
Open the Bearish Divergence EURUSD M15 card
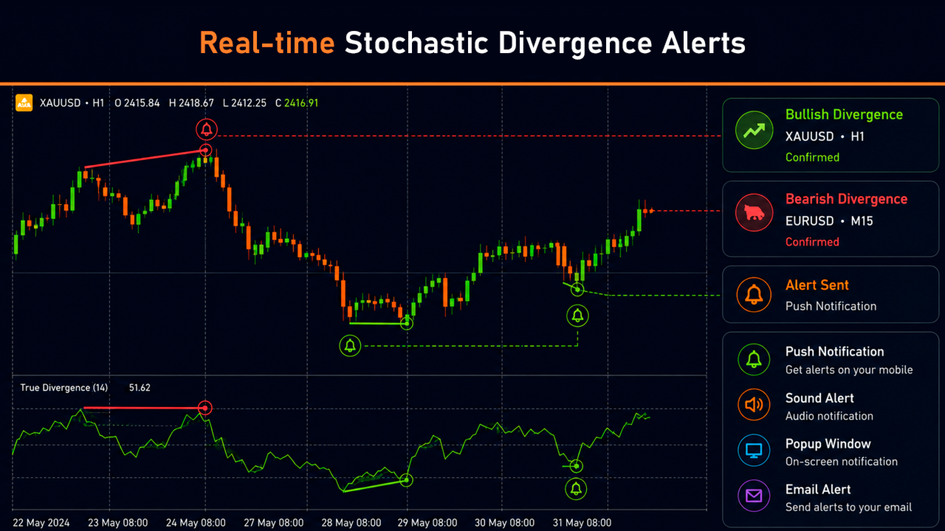831,219
